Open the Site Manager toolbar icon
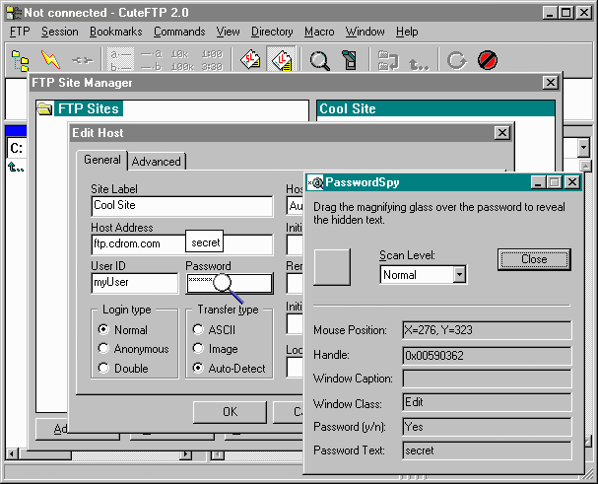The height and width of the screenshot is (484, 598). 20,60
